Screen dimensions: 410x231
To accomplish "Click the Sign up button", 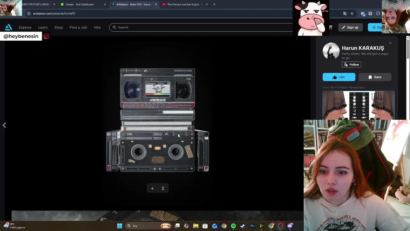I will click(x=350, y=27).
